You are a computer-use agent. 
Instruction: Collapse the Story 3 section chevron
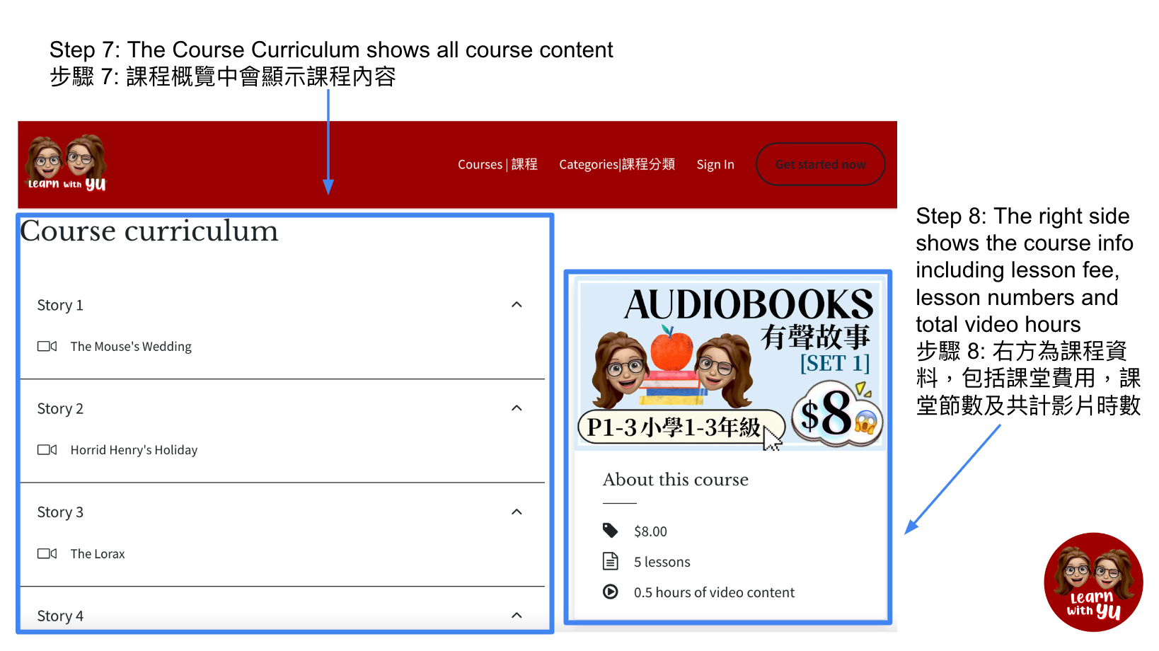pyautogui.click(x=517, y=512)
